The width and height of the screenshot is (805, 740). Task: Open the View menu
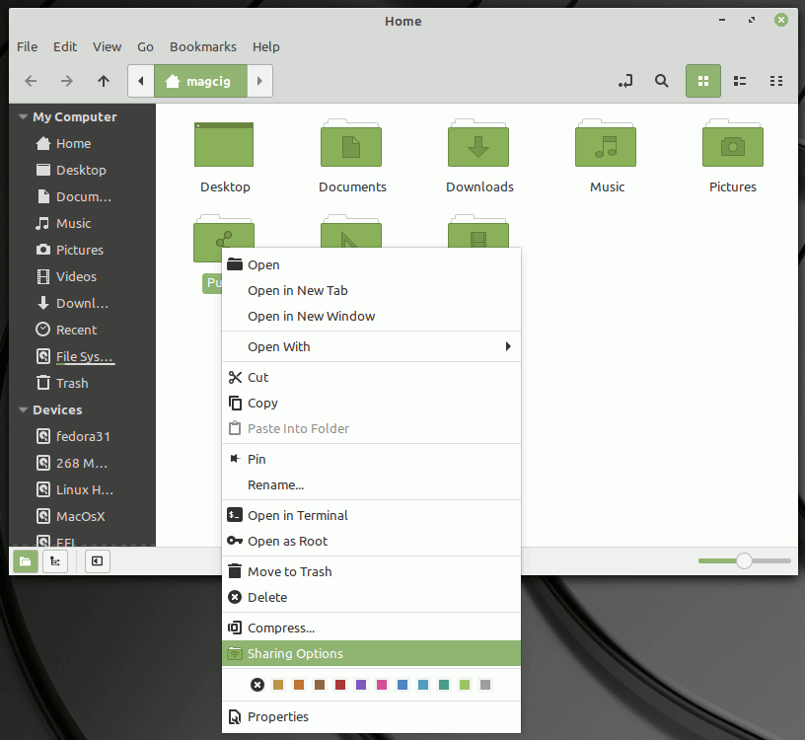(107, 46)
